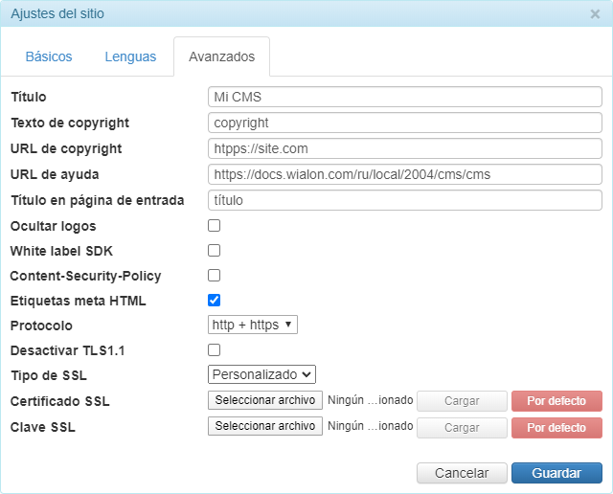Choose a file for Certificado SSL
This screenshot has height=494, width=613.
(265, 401)
